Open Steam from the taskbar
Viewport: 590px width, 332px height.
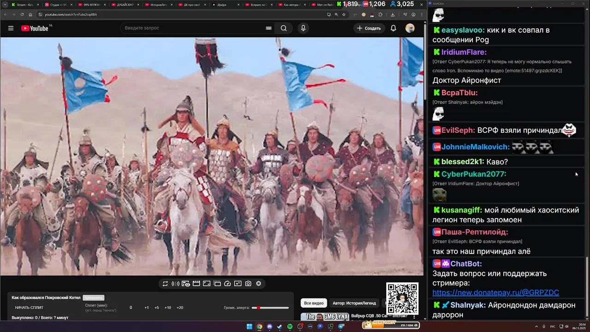pos(280,326)
